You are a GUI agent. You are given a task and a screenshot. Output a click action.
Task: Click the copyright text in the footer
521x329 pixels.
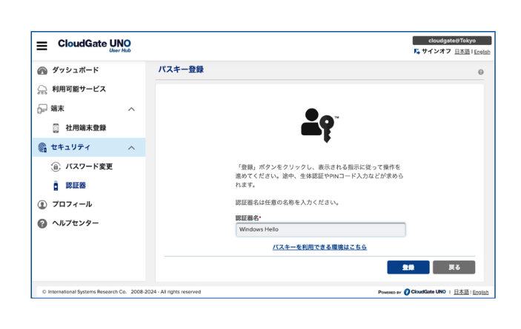coord(122,292)
